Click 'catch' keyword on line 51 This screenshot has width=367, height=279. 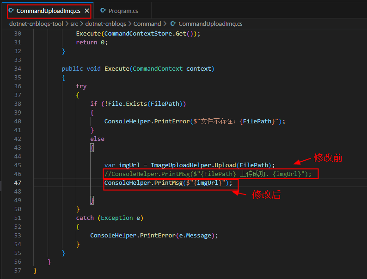(85, 218)
